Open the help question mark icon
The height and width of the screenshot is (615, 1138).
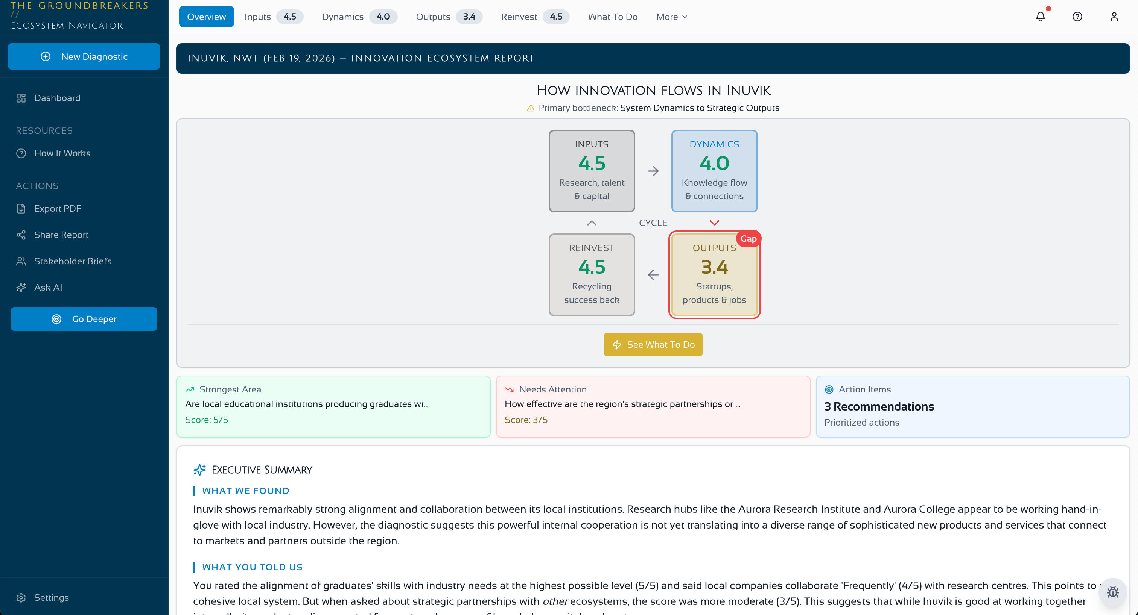click(x=1077, y=17)
